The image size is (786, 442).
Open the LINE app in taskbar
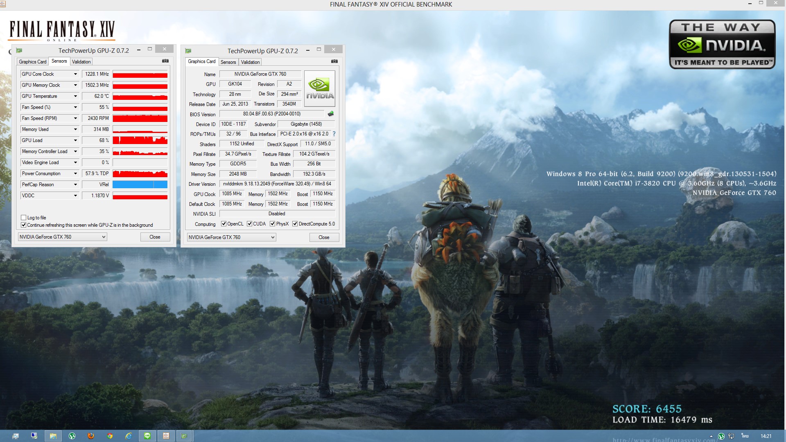tap(147, 436)
